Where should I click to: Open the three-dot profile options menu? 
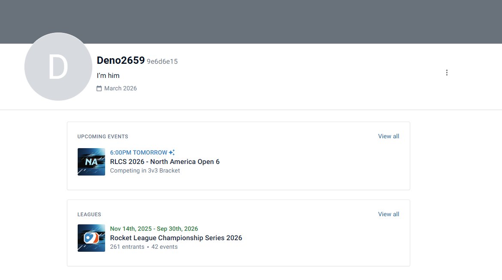point(447,72)
